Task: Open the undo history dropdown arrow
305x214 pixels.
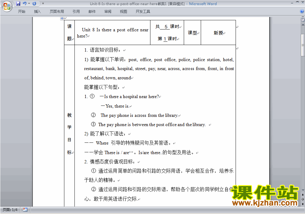Action: click(x=29, y=4)
